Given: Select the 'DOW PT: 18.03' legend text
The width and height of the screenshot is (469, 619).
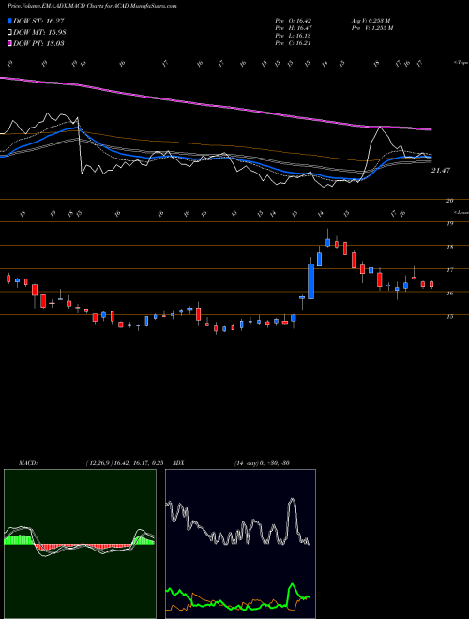Looking at the screenshot, I should tap(38, 43).
